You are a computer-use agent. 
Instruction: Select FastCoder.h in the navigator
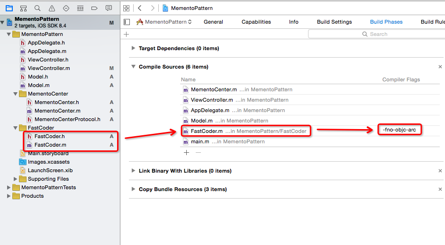tap(50, 136)
